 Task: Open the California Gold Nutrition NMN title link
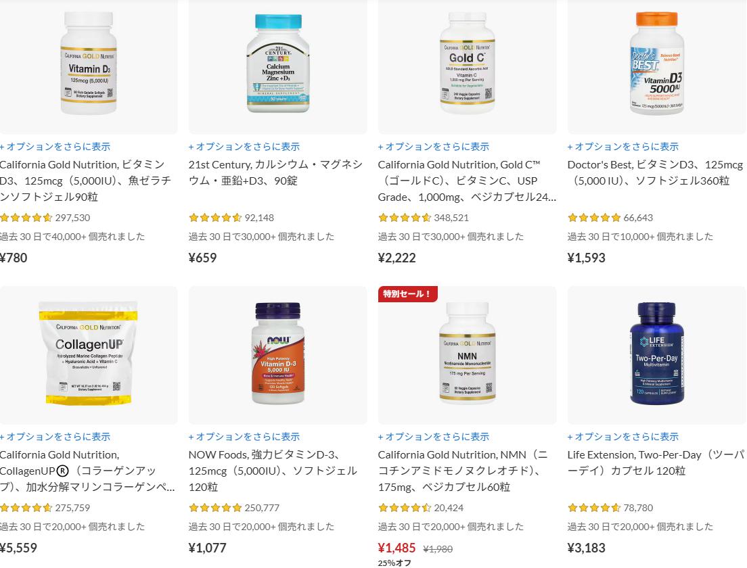pyautogui.click(x=463, y=471)
